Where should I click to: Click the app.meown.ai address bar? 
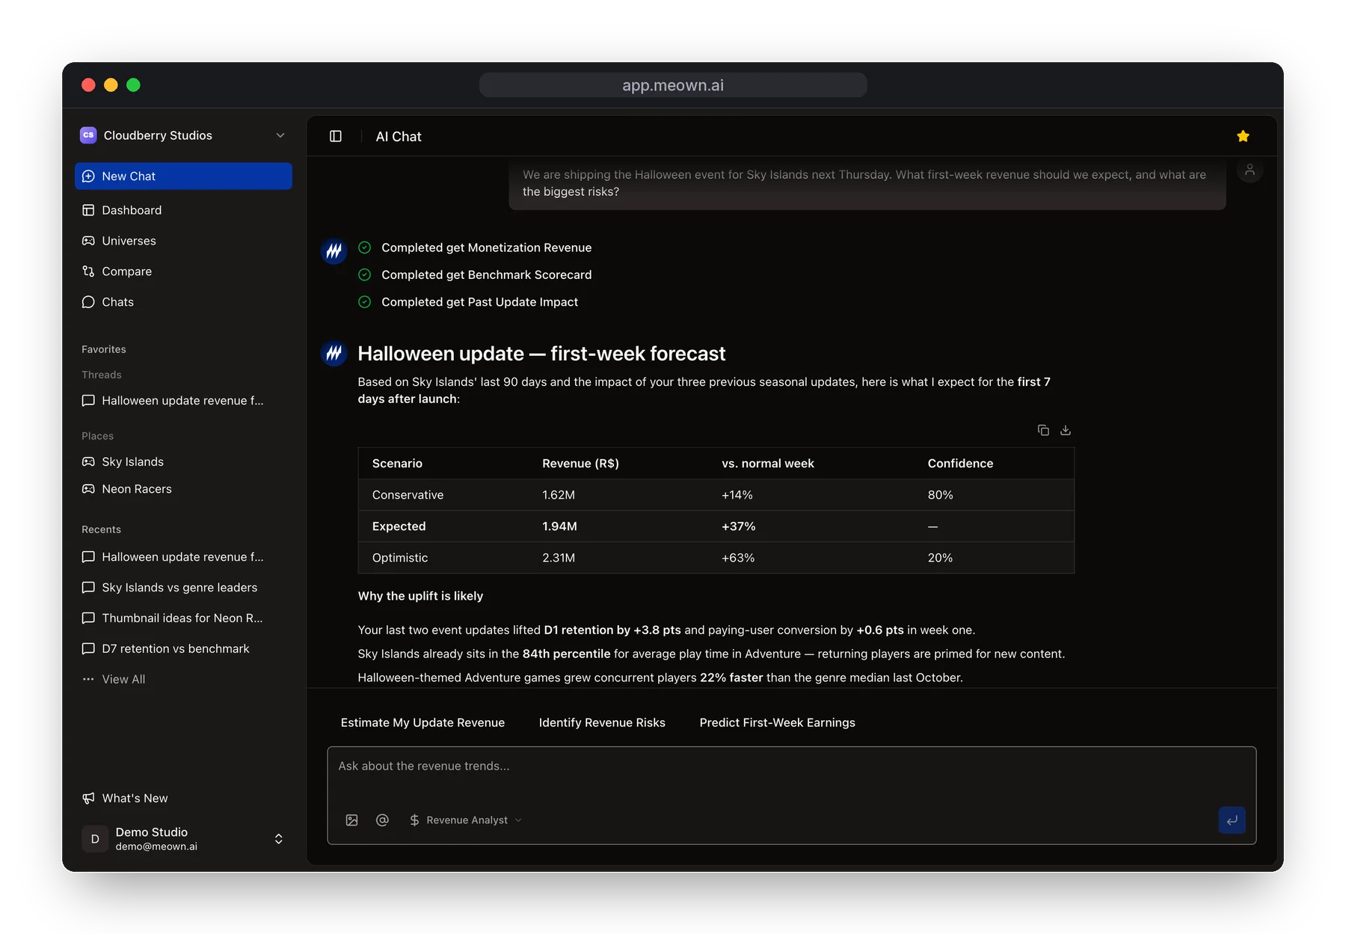[673, 85]
